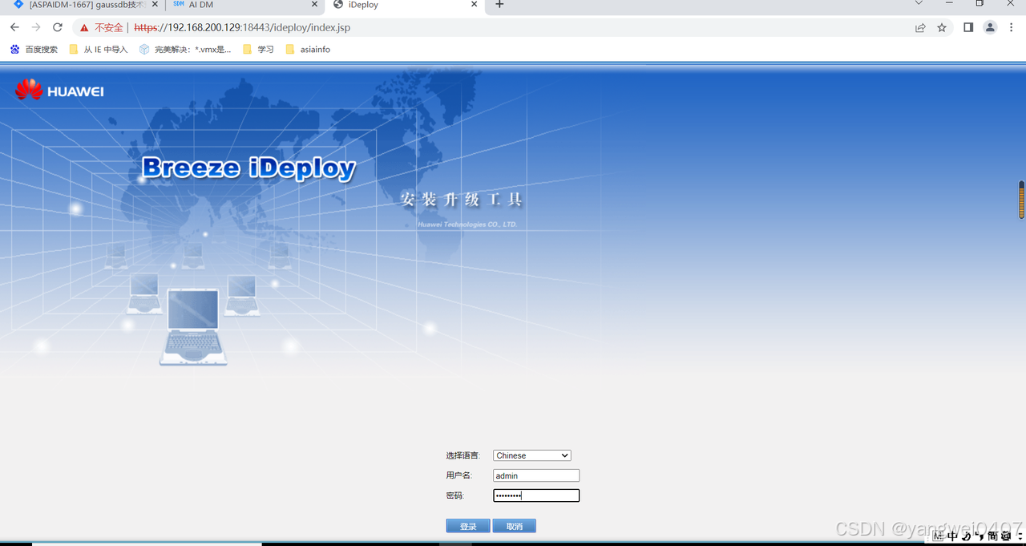
Task: Click the share page icon in address bar
Action: point(920,27)
